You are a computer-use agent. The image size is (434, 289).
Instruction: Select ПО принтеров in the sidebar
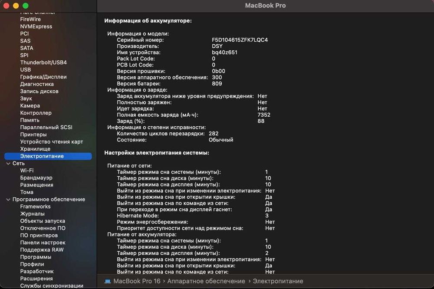click(x=39, y=235)
